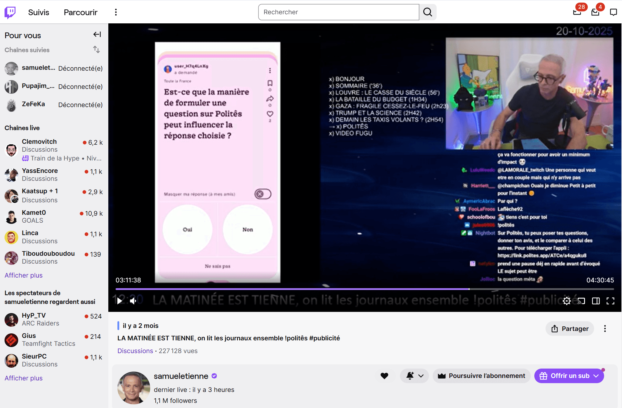
Task: Expand the notification settings chevron
Action: click(x=421, y=376)
